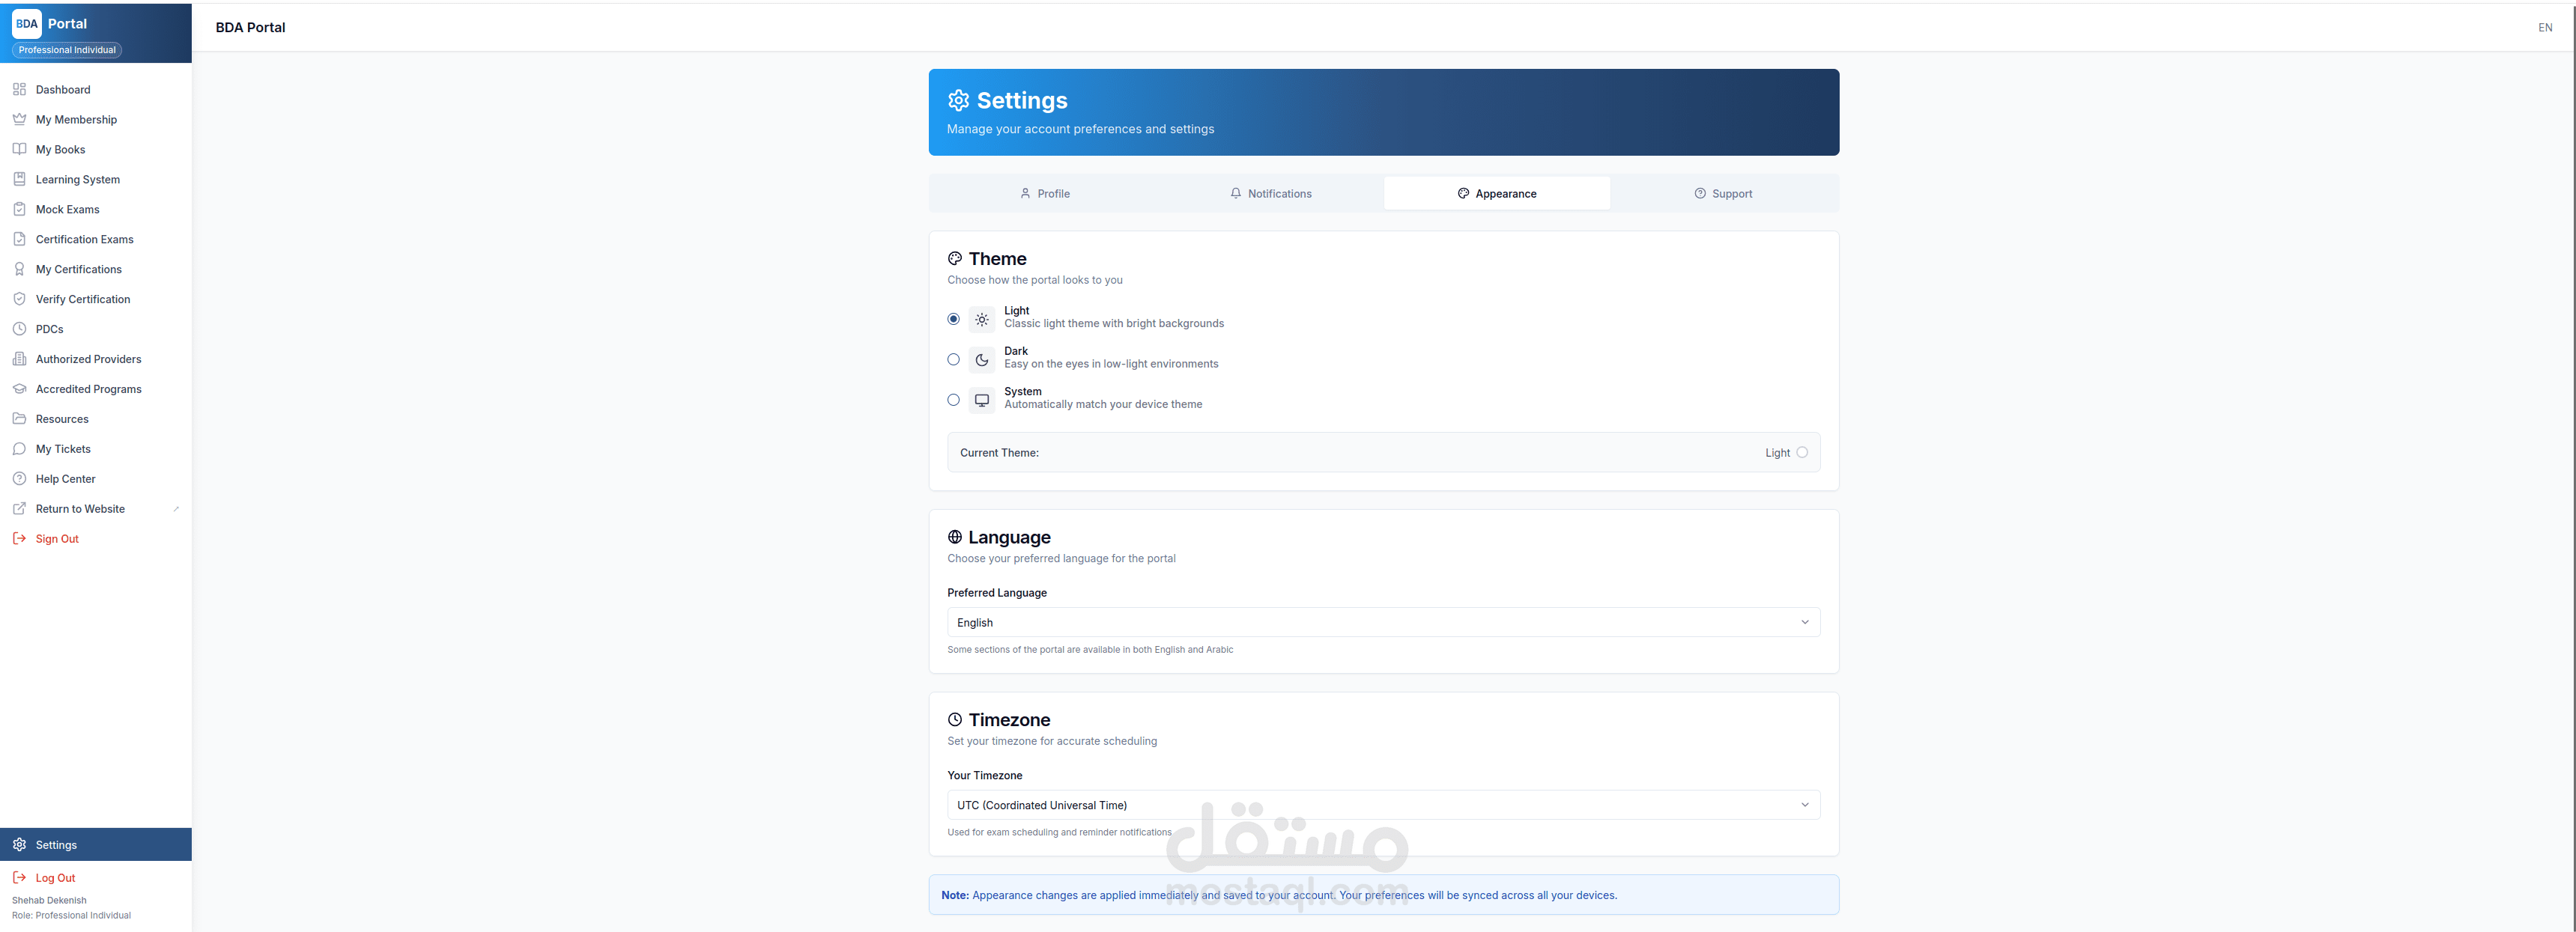2576x932 pixels.
Task: Click the Dashboard grid icon in sidebar
Action: tap(19, 90)
